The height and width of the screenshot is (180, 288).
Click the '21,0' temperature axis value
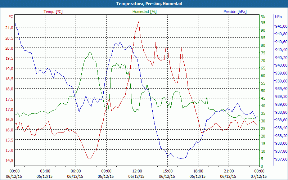click(10, 28)
